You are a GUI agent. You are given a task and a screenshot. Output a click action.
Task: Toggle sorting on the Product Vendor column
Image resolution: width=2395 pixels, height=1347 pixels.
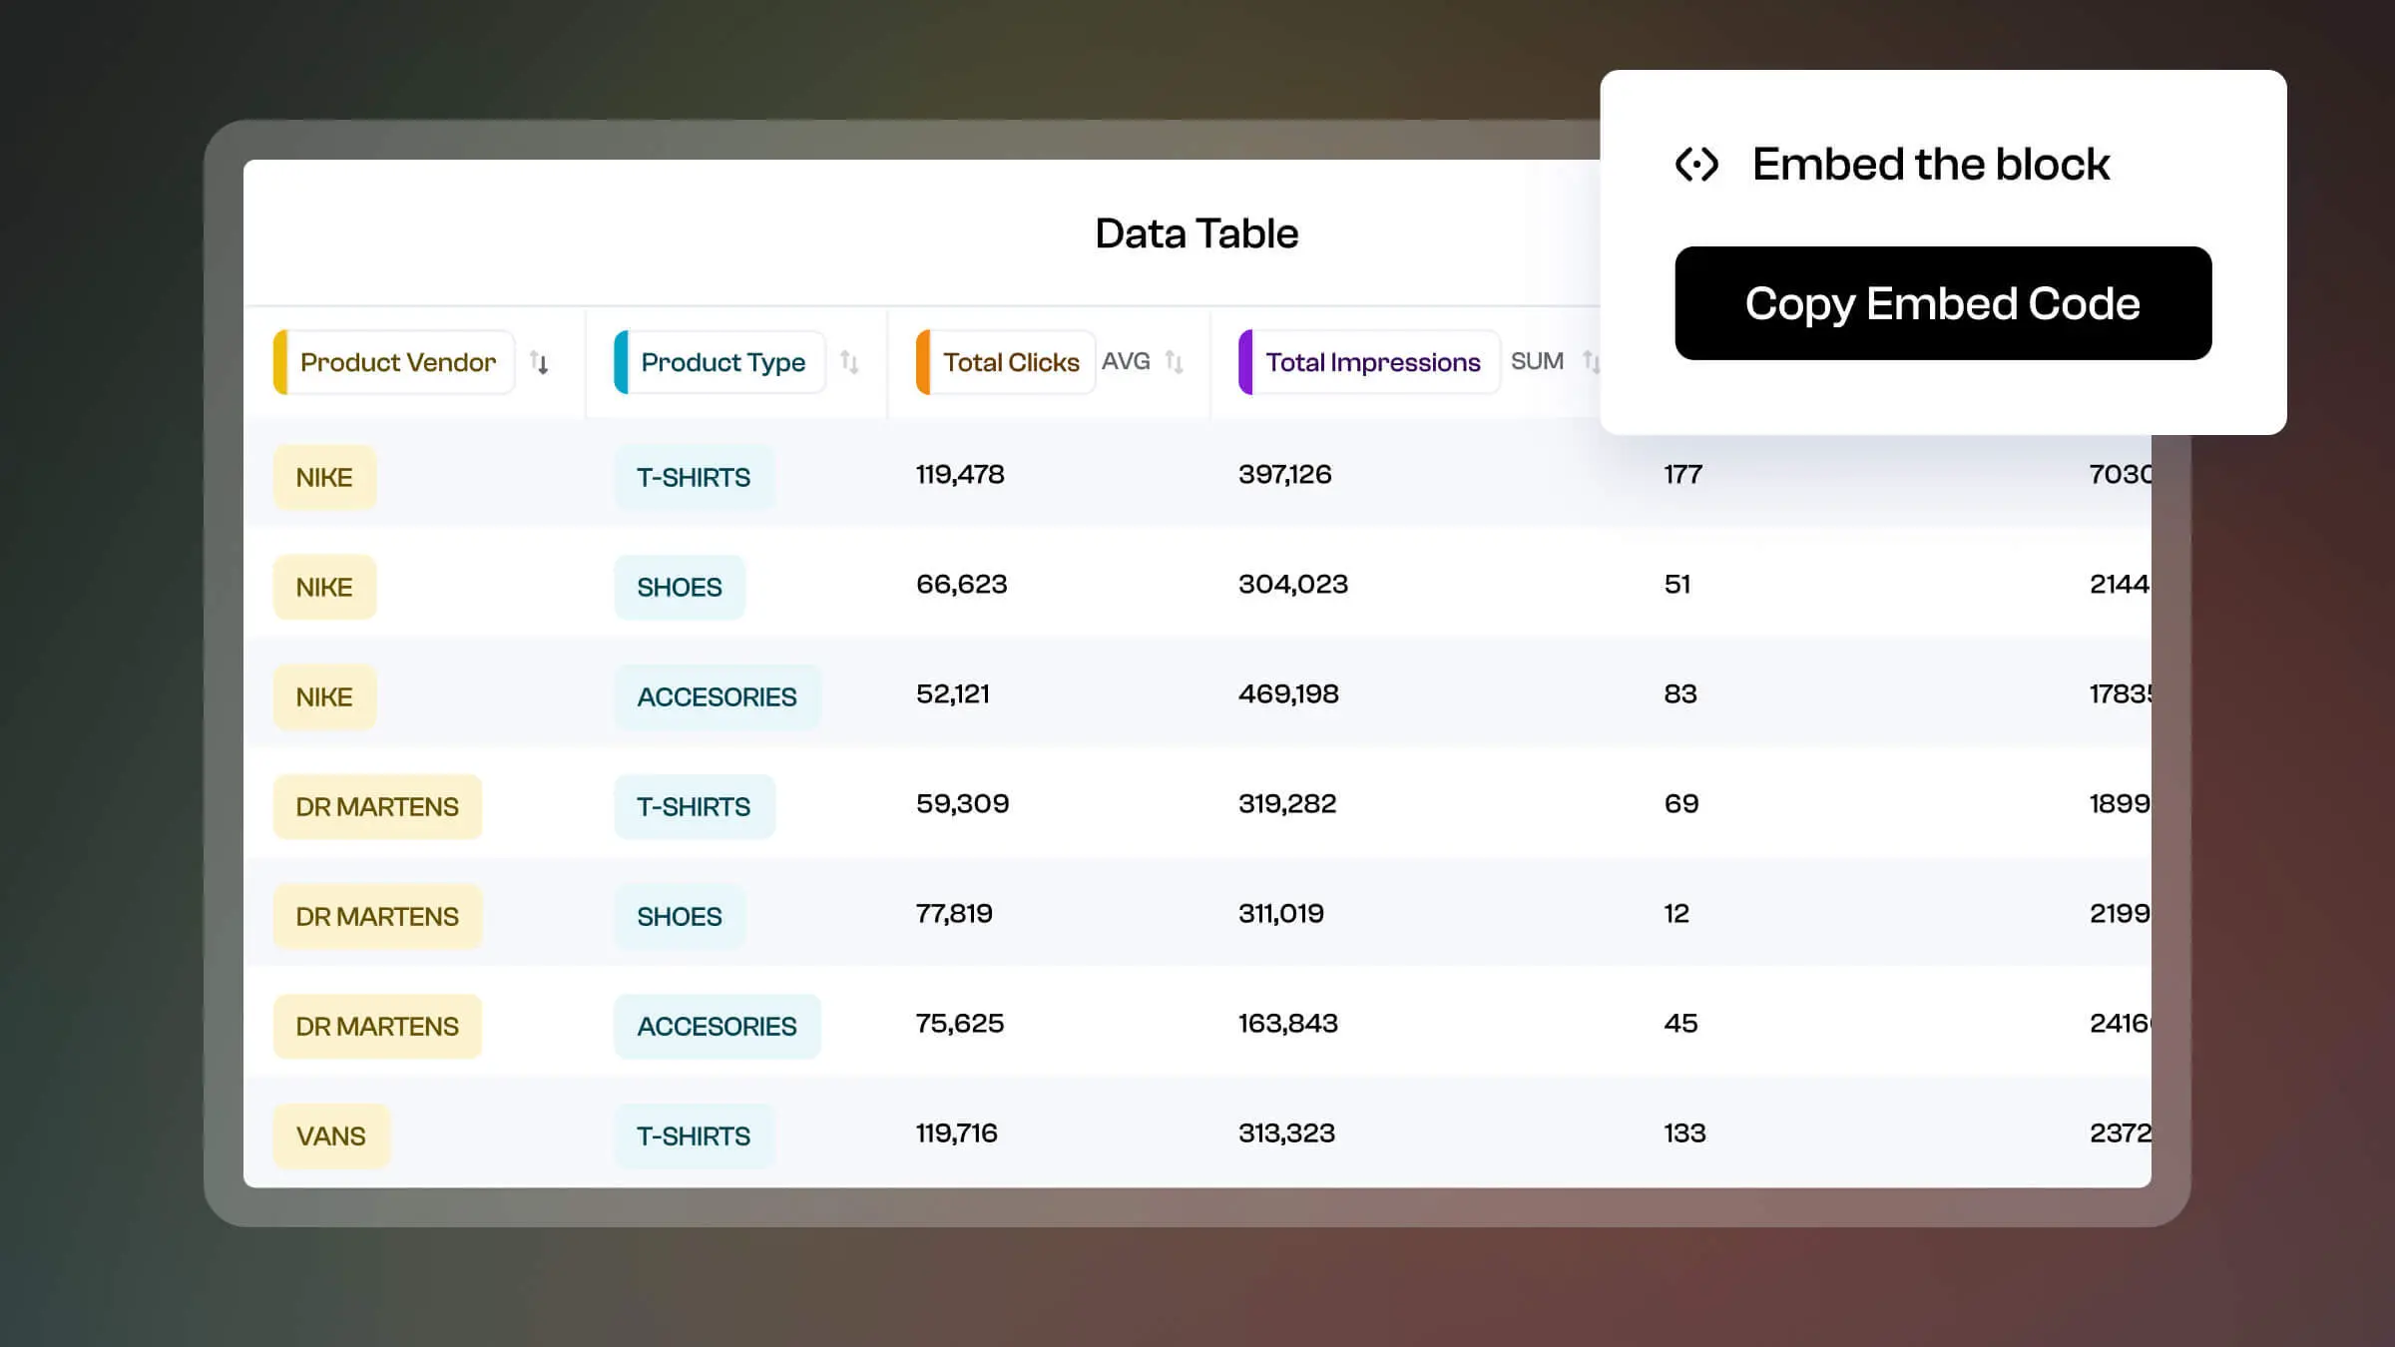coord(541,363)
